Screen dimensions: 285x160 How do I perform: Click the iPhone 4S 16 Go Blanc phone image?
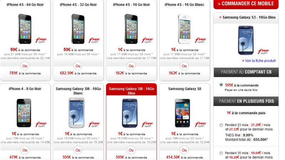[x=185, y=29]
